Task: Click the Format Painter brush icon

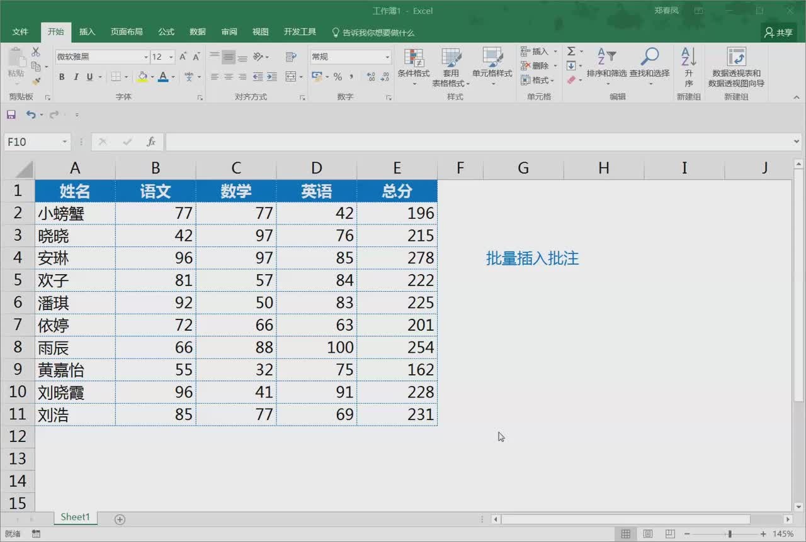Action: [x=36, y=80]
